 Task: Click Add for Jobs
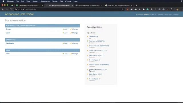pos(65,54)
